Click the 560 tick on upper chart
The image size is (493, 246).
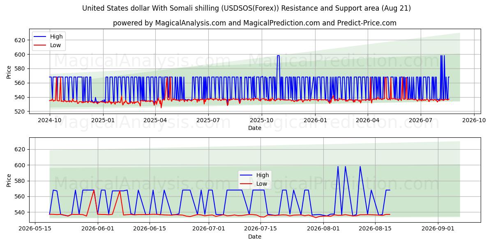coord(21,83)
